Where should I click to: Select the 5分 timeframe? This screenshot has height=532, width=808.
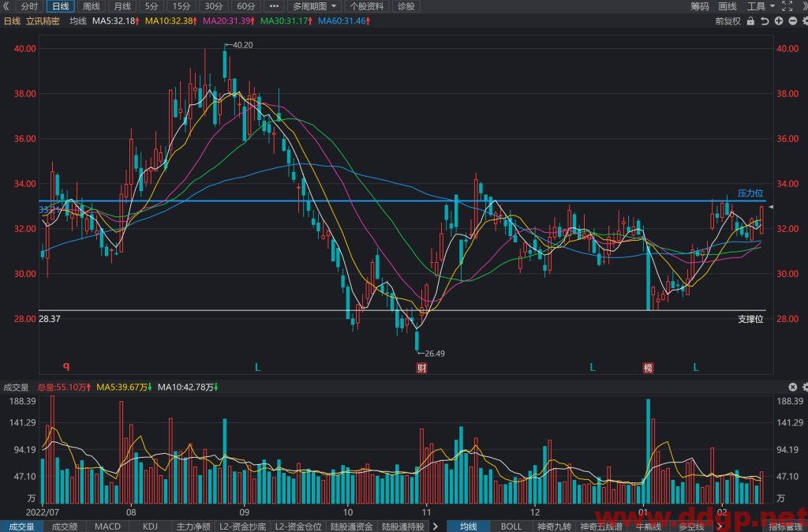pyautogui.click(x=151, y=6)
